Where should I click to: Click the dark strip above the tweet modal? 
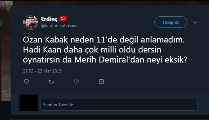tap(111, 3)
